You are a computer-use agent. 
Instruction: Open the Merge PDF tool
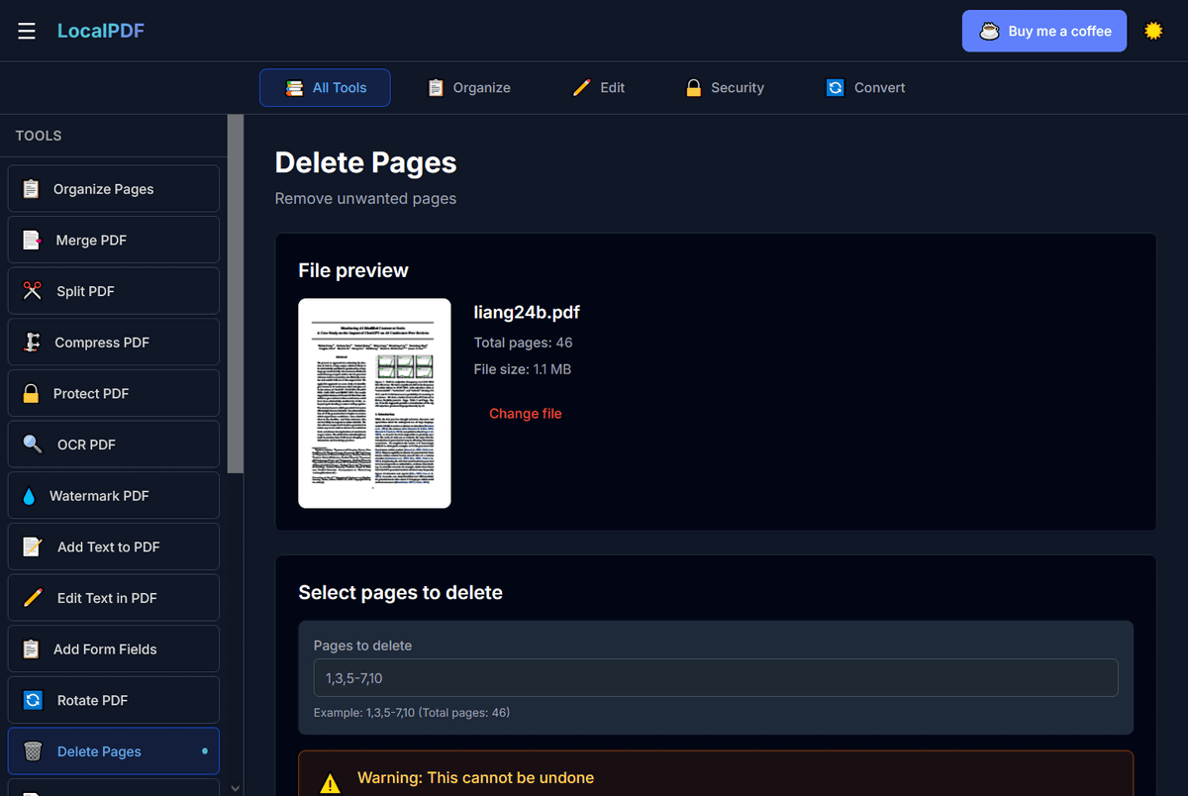pyautogui.click(x=113, y=241)
